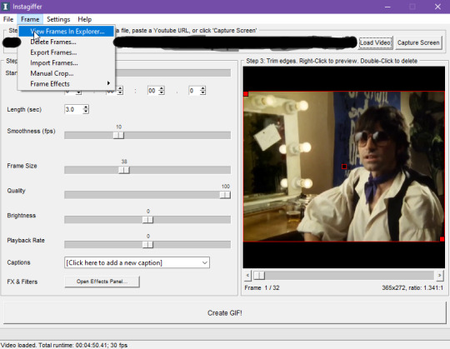Click frame scrollbar left arrow
The image size is (450, 349).
pos(248,276)
